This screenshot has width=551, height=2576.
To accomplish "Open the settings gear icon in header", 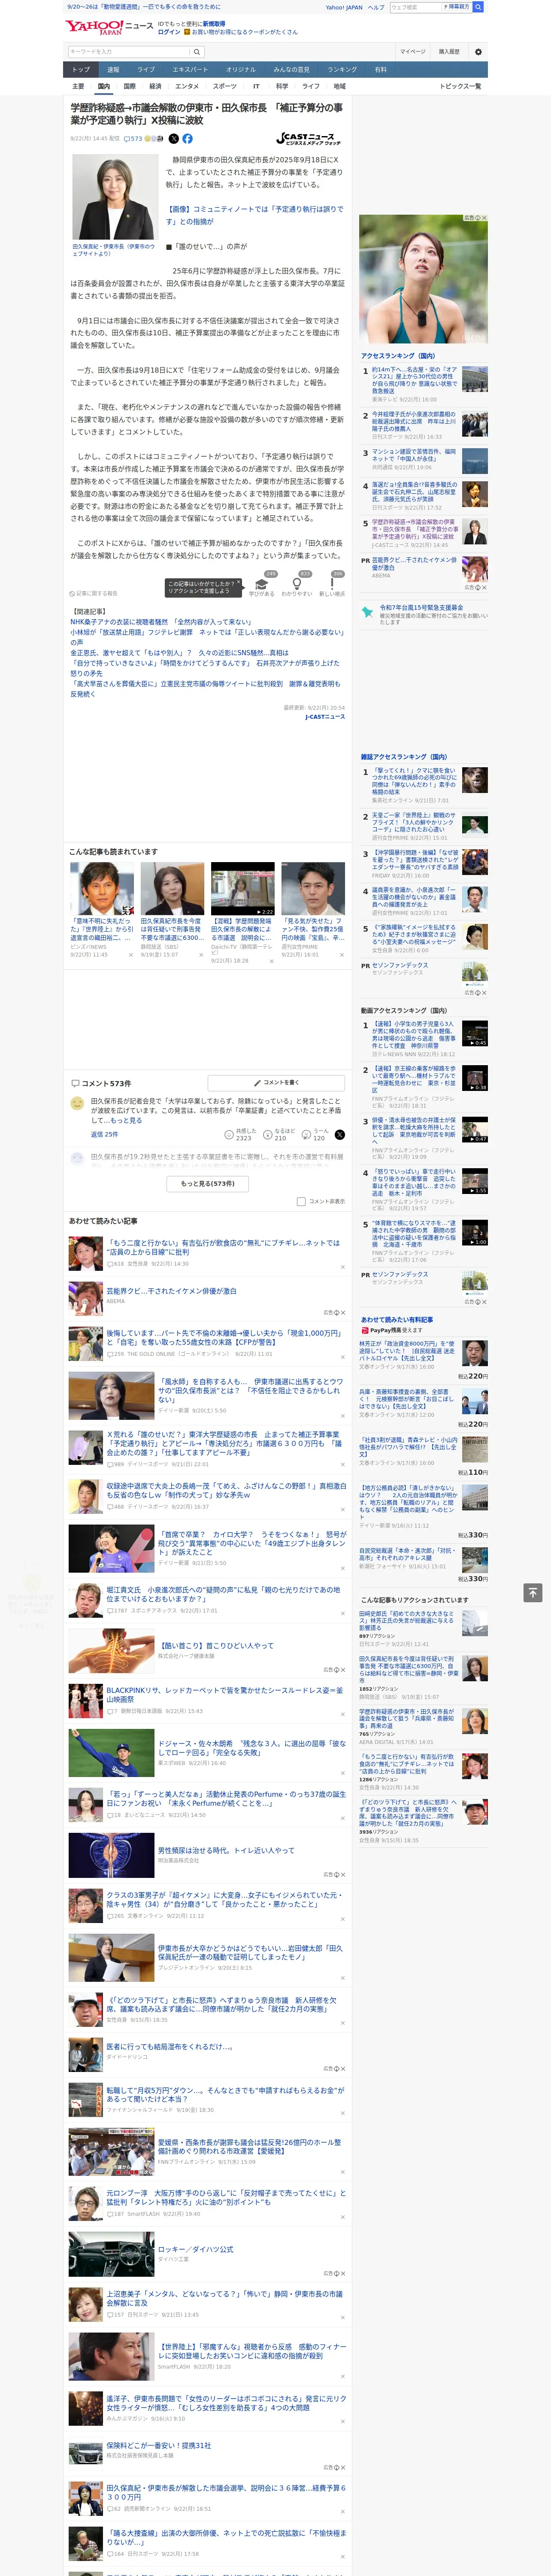I will 478,51.
